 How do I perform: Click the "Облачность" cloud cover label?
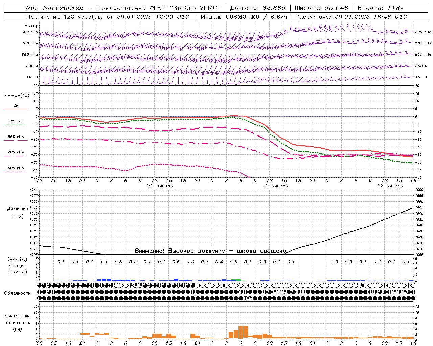coord(17,293)
